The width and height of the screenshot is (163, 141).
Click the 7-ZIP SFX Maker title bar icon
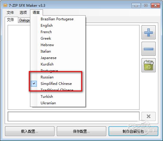(x=5, y=5)
